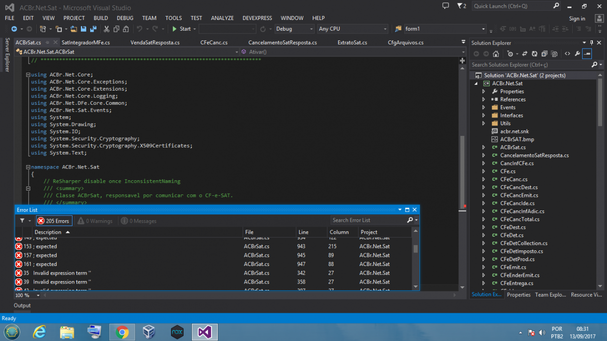Click the Find in Files icon beside form1
Screen dimensions: 607x341
[398, 29]
